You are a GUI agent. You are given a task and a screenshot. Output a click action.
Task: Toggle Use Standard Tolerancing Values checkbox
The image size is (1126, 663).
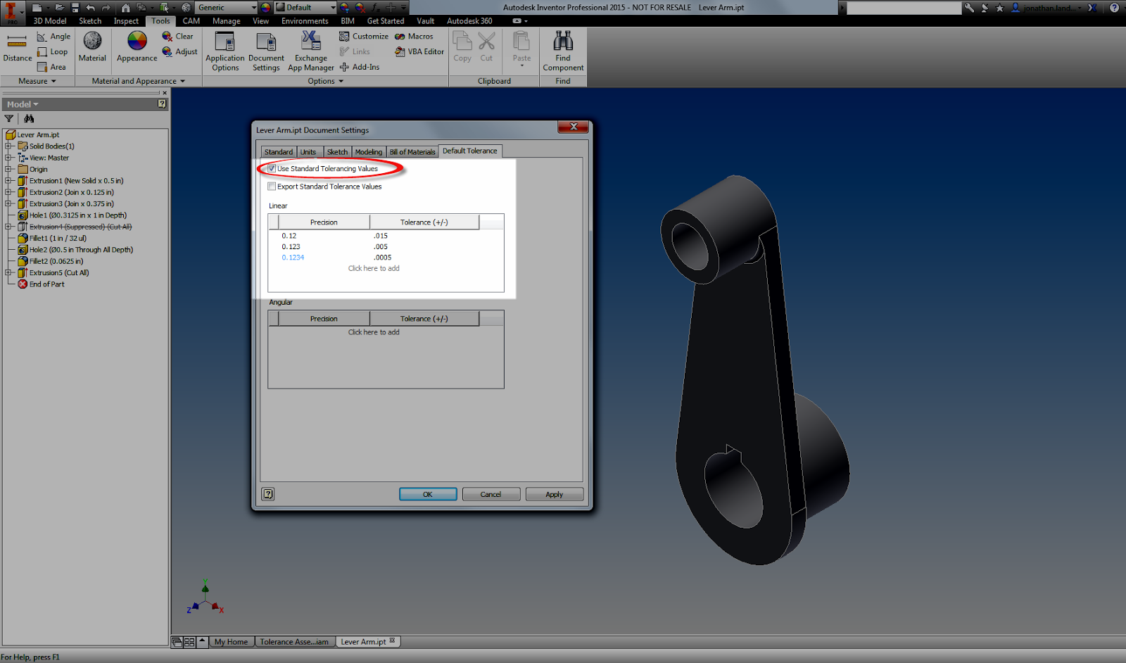click(x=272, y=169)
